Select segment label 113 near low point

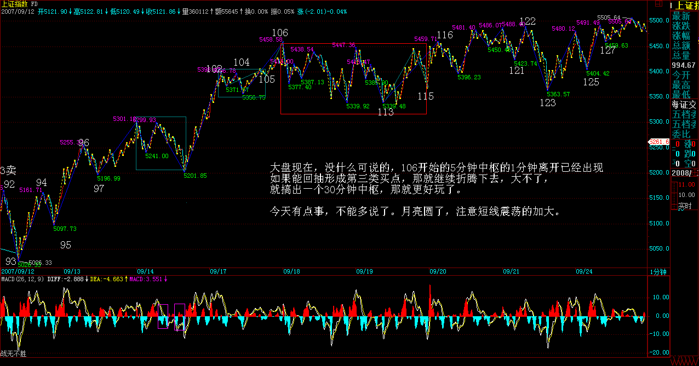[x=386, y=112]
